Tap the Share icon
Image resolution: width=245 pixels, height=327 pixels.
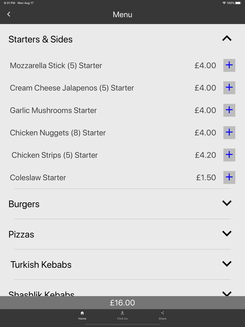162,313
